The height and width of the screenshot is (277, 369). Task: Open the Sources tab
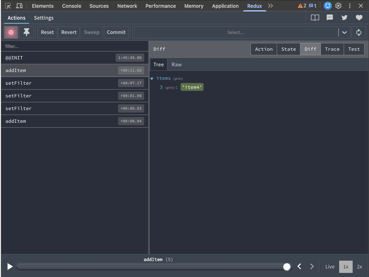[99, 6]
